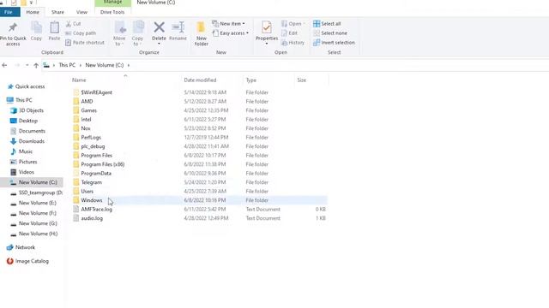Open Videos in sidebar

tap(22, 172)
